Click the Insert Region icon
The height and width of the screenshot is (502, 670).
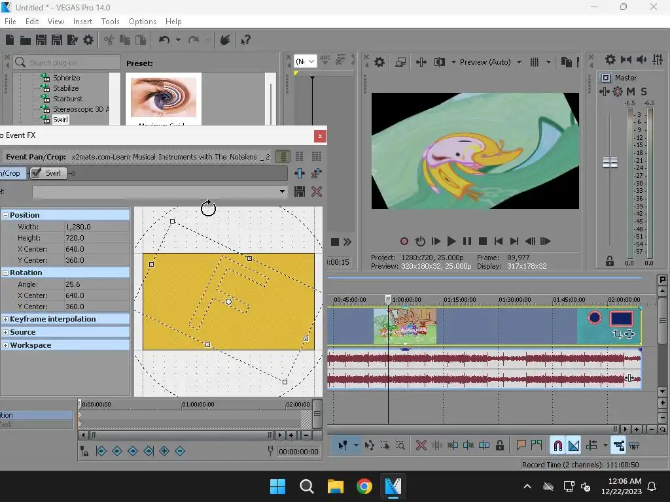click(537, 446)
